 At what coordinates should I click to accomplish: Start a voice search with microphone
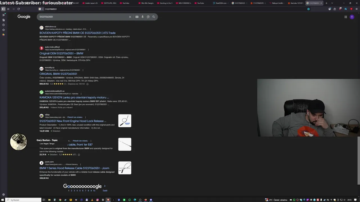click(143, 17)
